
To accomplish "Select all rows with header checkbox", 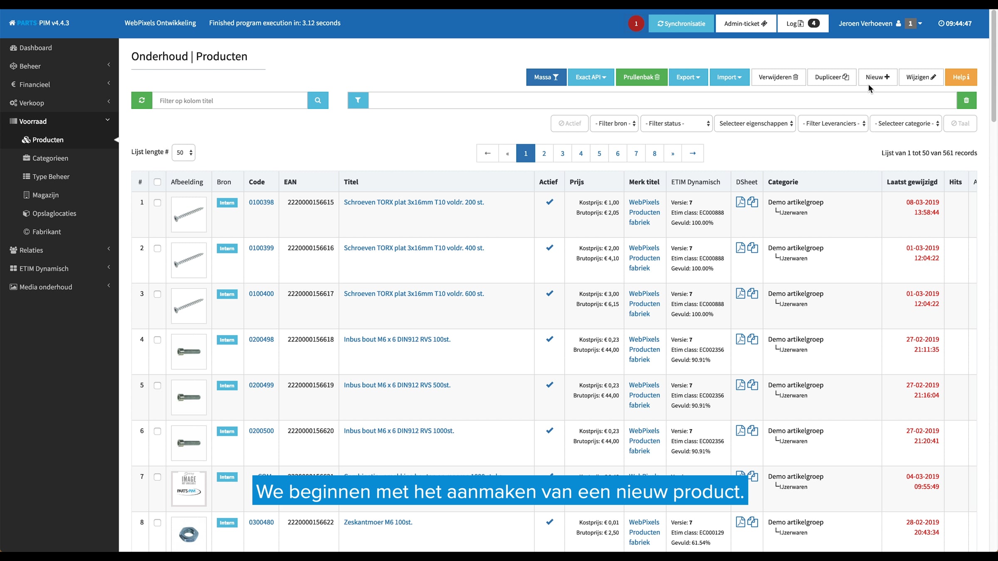I will [x=157, y=182].
